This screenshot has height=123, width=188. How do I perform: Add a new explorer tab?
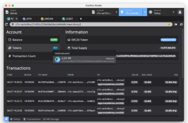[x=81, y=19]
